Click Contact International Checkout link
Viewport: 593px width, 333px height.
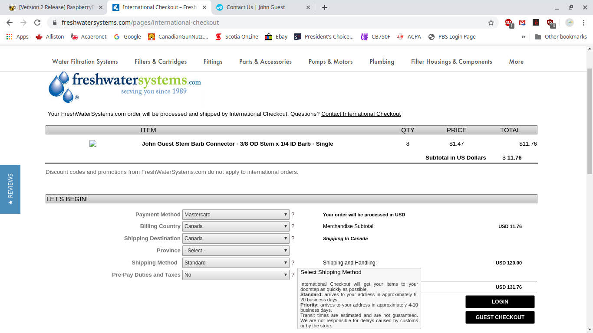(361, 114)
